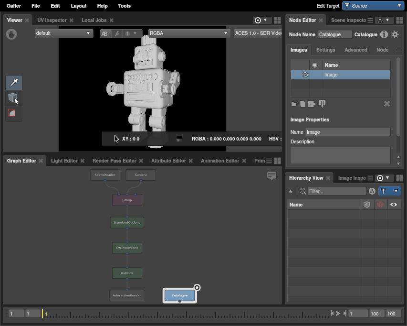Open the node settings gear icon
The image size is (407, 326).
(x=395, y=34)
